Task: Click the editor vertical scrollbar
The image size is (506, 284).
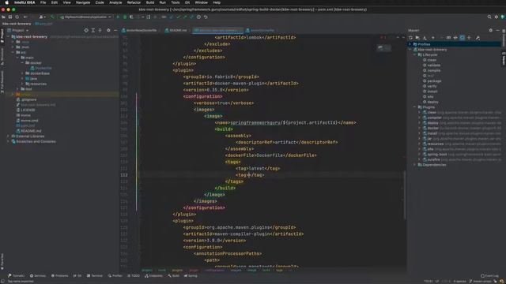Action: [405, 195]
